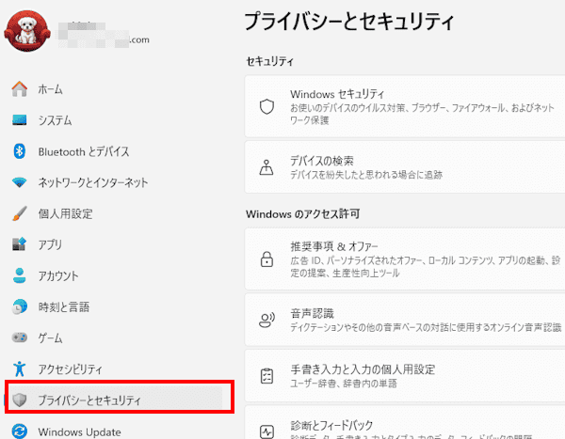Screen dimensions: 565x439
Task: Open the 診断とフィードバック card
Action: click(405, 423)
